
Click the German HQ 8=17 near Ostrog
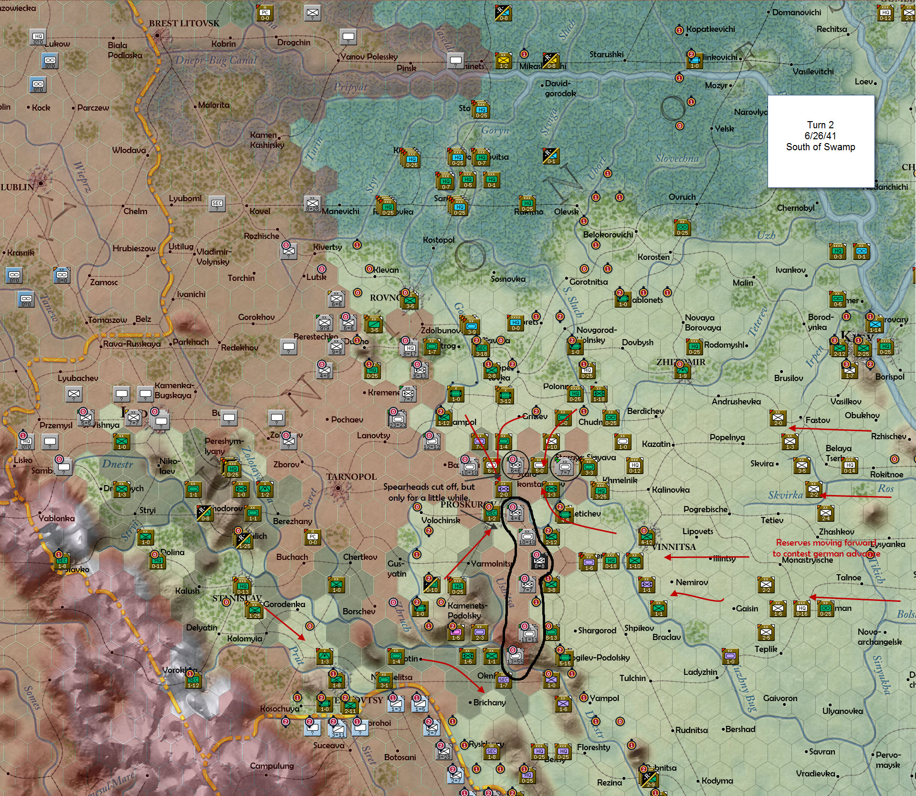click(x=410, y=348)
